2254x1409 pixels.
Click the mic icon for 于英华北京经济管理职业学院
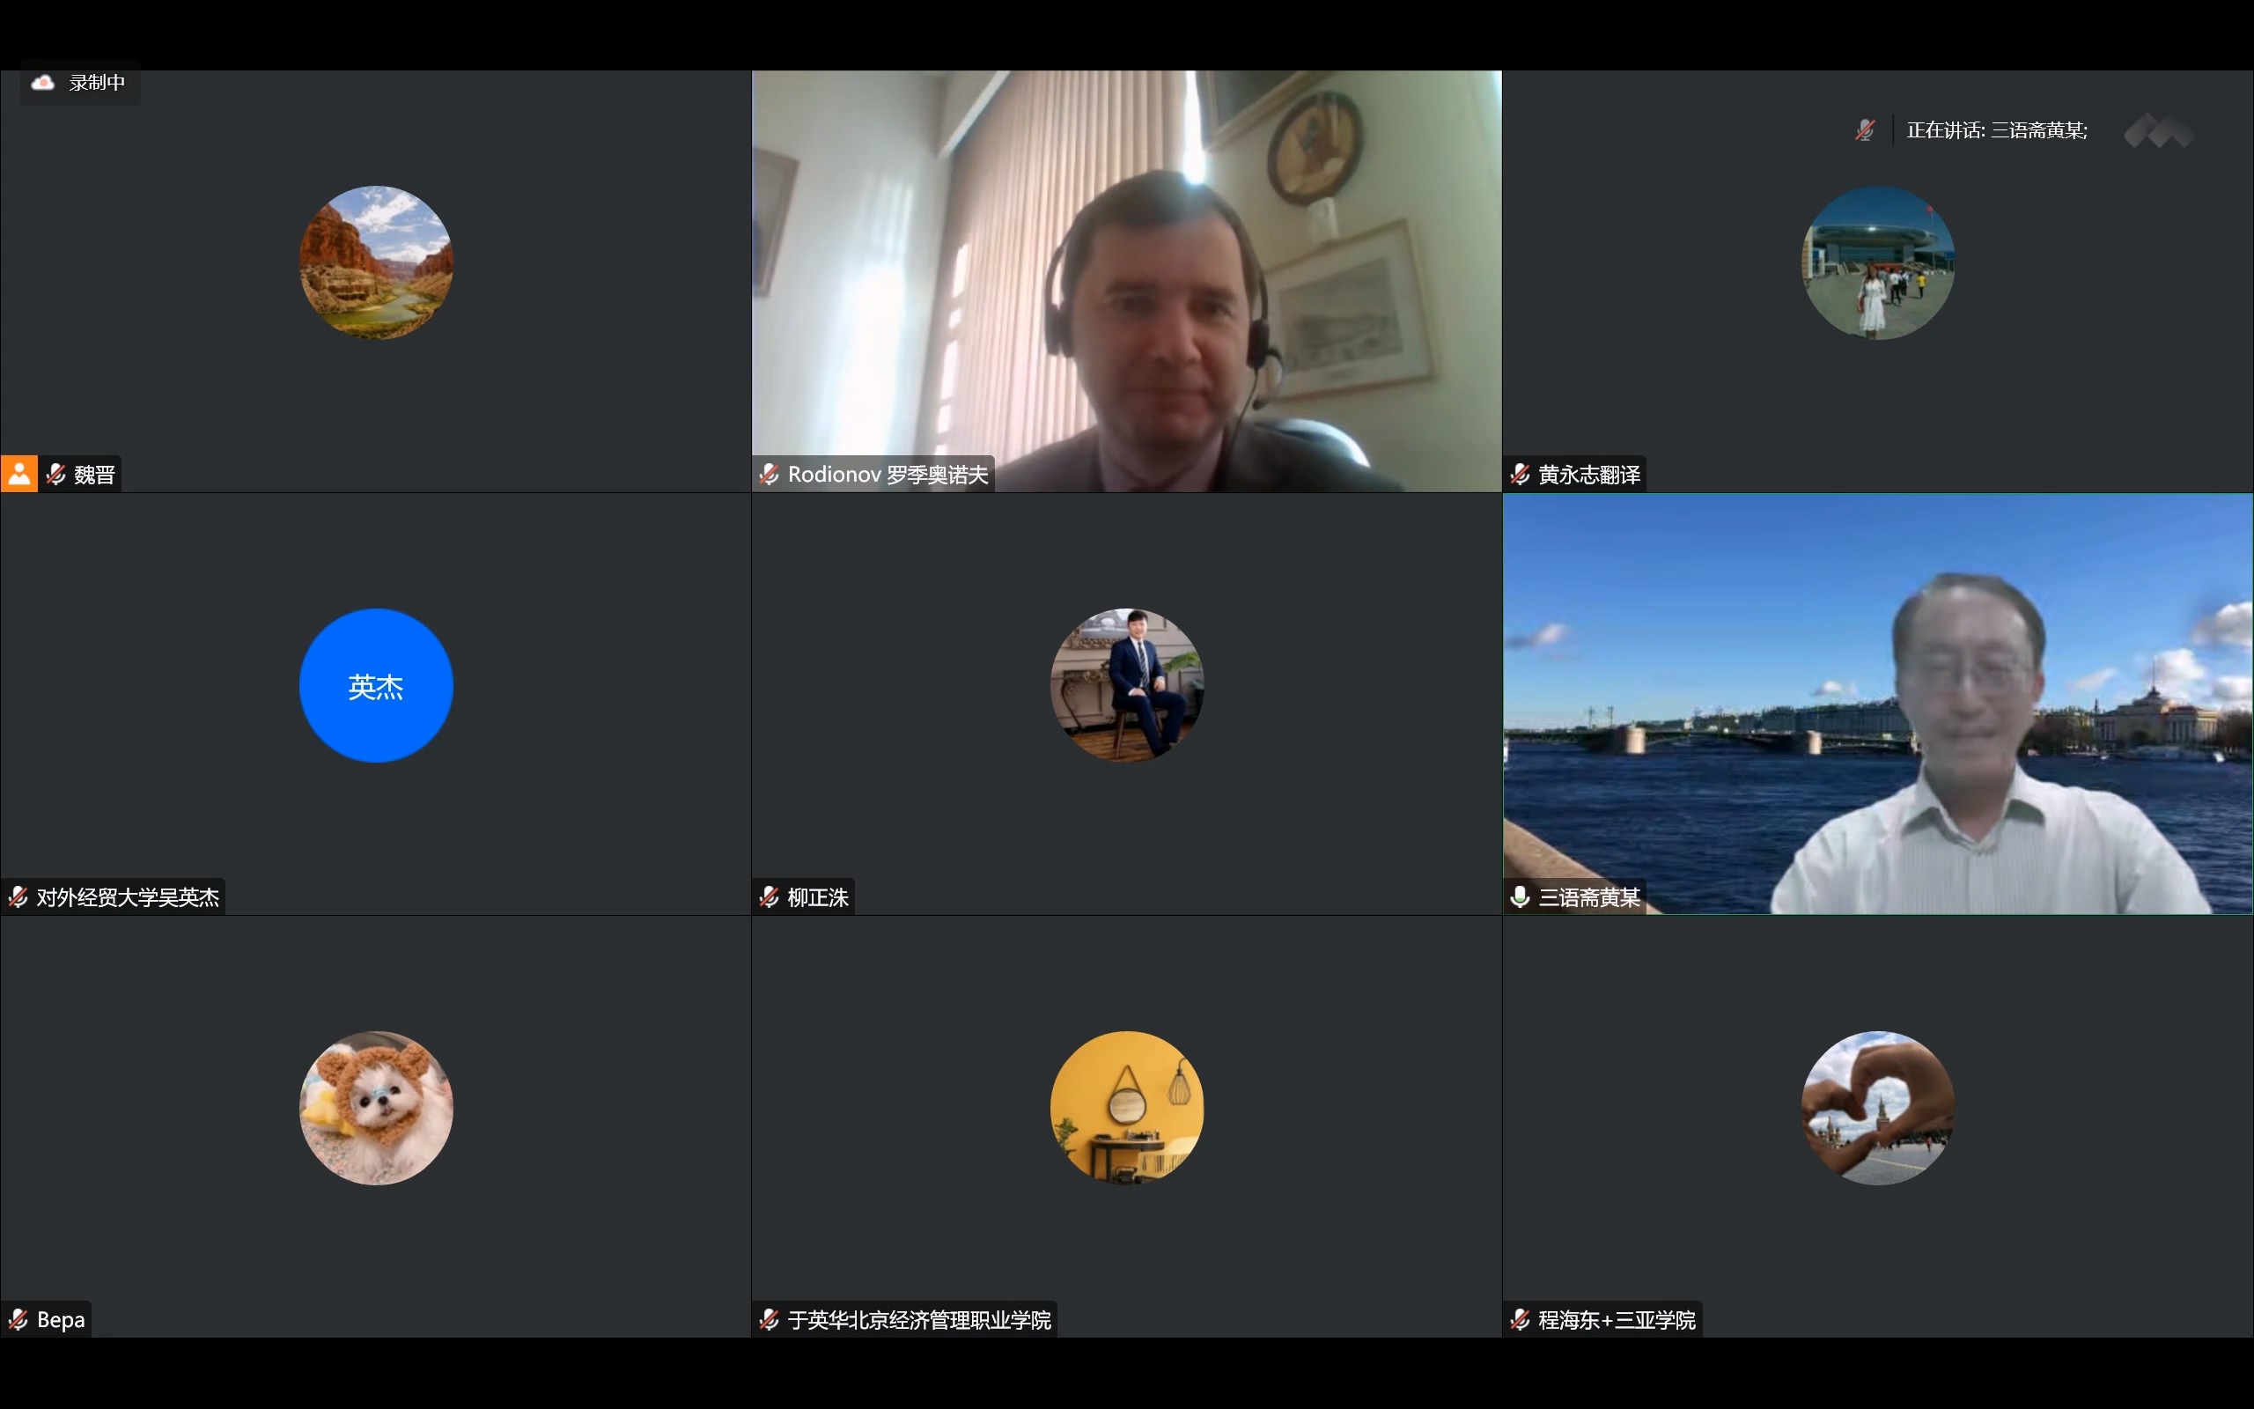point(770,1319)
